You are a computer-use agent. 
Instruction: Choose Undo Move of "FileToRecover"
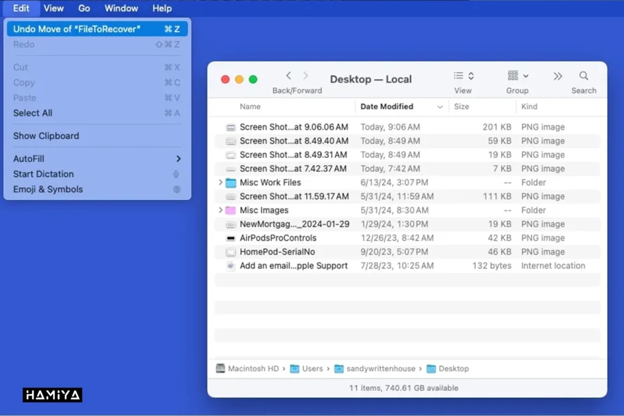(97, 29)
